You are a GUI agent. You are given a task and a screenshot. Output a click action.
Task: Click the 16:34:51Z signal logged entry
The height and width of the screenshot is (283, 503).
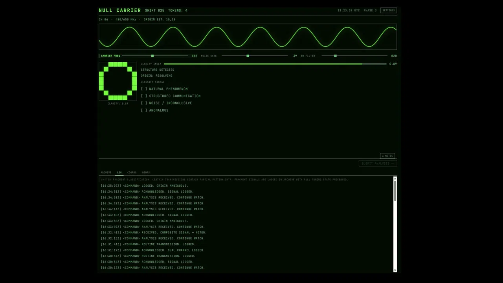point(147,192)
